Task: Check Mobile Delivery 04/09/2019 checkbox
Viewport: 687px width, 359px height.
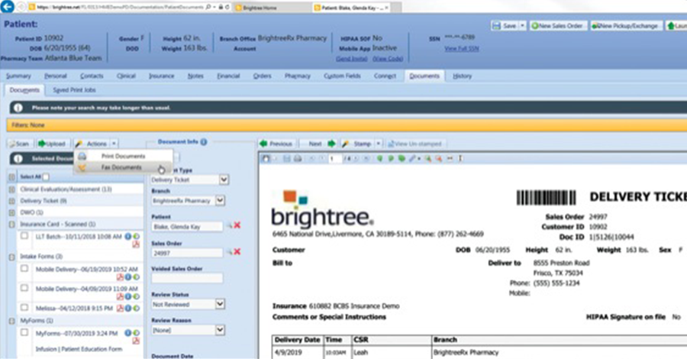Action: click(24, 288)
